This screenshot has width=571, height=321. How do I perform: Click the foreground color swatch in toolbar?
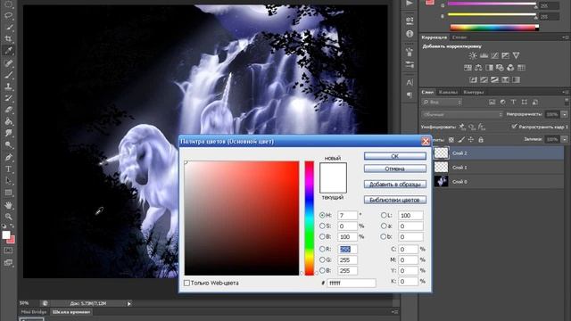pos(6,235)
